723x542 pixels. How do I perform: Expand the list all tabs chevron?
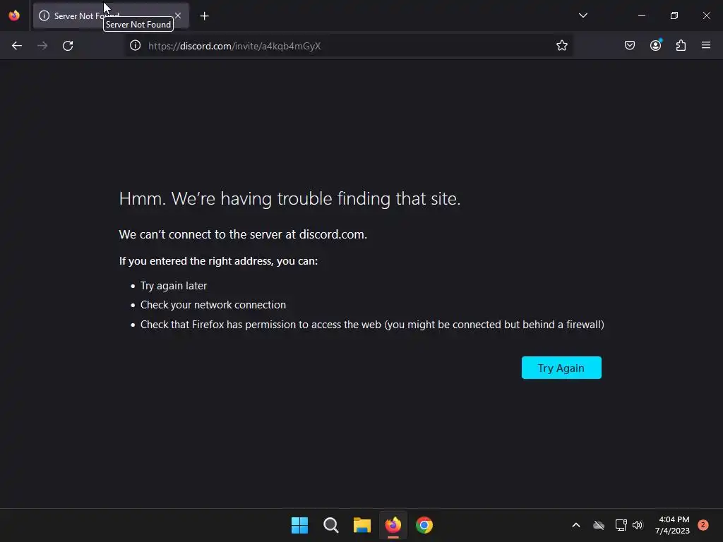(x=582, y=16)
